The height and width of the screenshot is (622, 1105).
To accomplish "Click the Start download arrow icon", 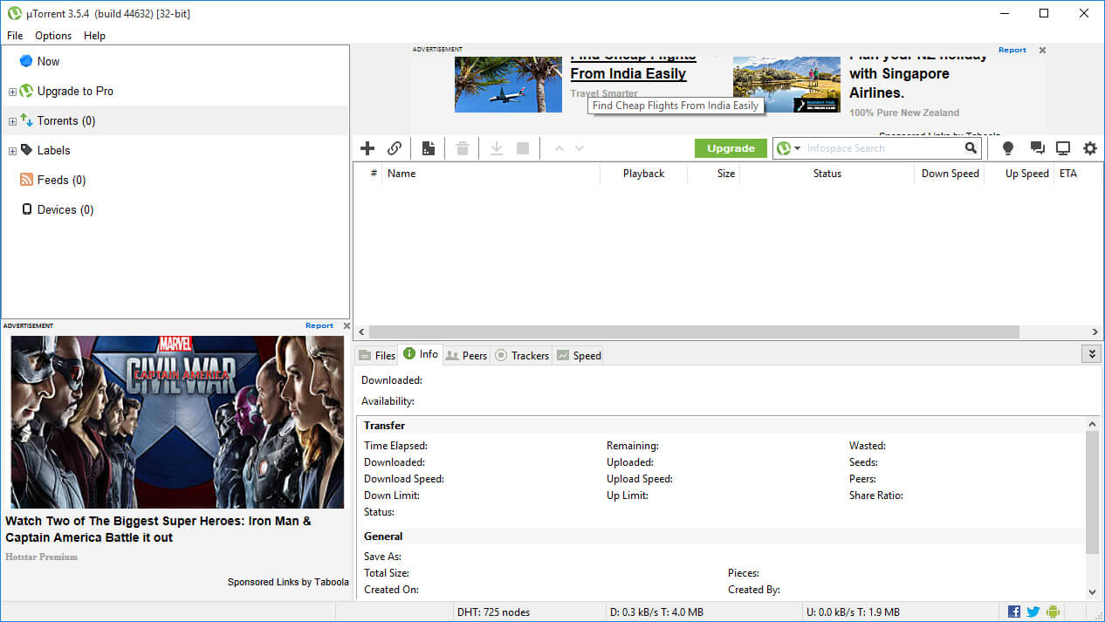I will (496, 148).
